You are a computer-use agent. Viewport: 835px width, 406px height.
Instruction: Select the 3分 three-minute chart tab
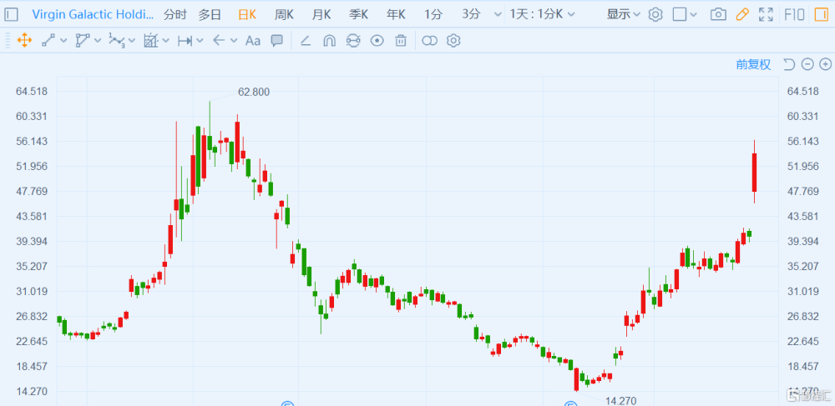[471, 14]
